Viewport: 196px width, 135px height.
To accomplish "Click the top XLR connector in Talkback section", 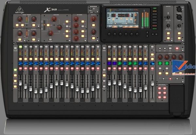I will pyautogui.click(x=179, y=9).
